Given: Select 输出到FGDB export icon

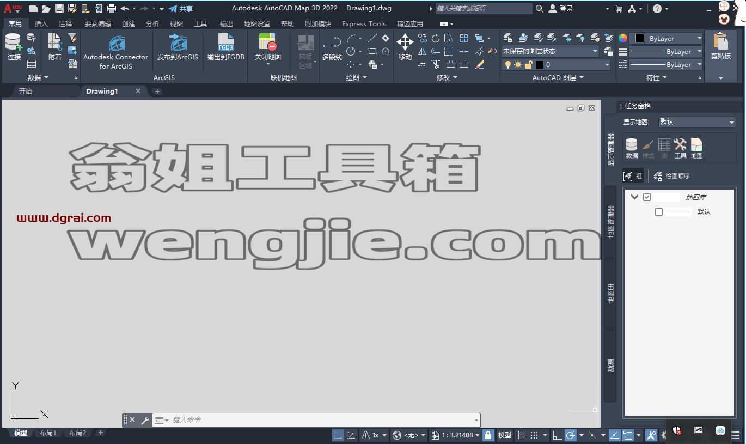Looking at the screenshot, I should (x=225, y=47).
